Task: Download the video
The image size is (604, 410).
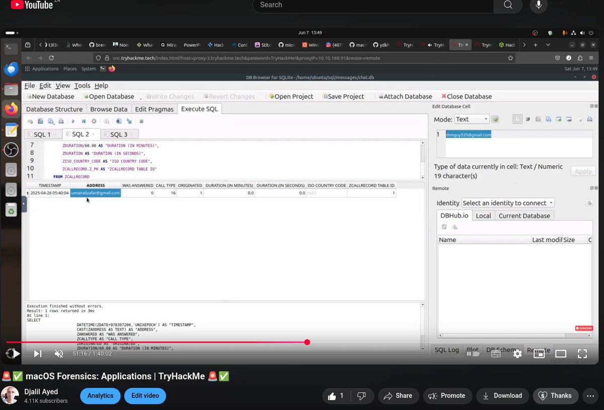Action: [502, 396]
